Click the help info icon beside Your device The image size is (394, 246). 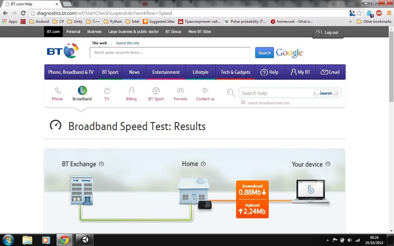(328, 164)
